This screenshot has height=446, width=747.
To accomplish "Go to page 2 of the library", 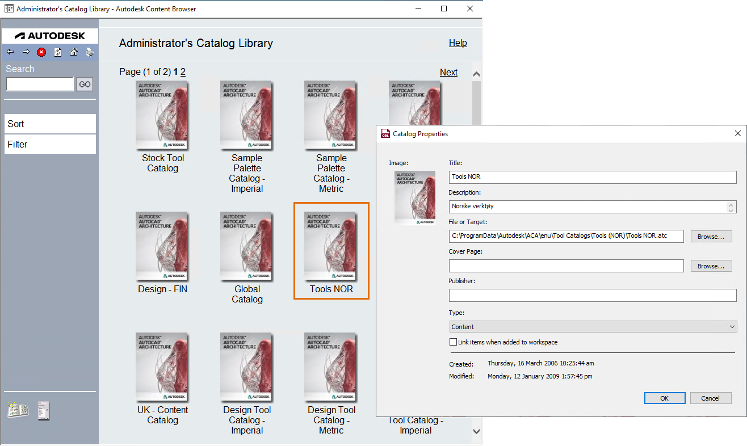I will tap(183, 71).
